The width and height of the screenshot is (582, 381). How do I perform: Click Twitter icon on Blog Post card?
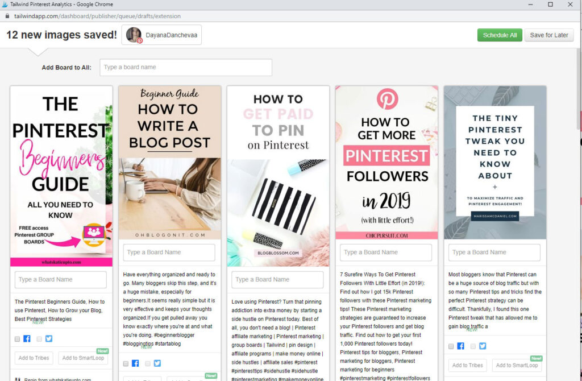(157, 363)
